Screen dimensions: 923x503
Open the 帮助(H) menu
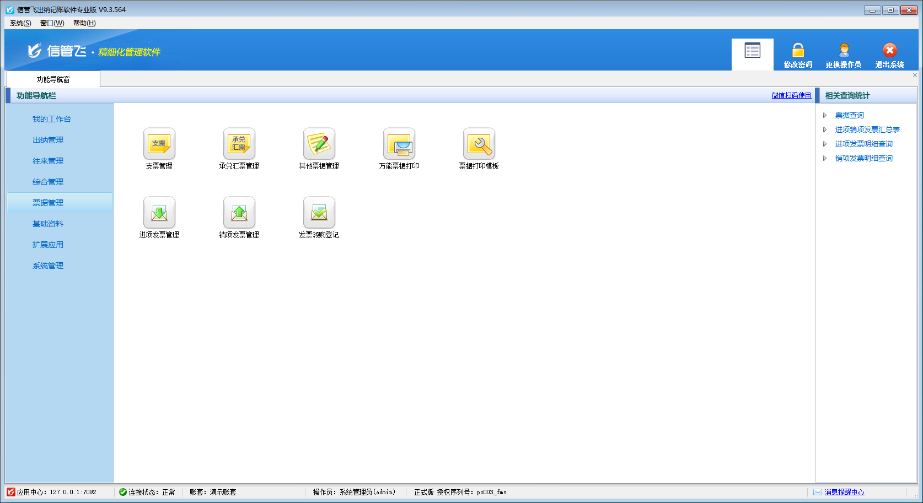pyautogui.click(x=84, y=23)
